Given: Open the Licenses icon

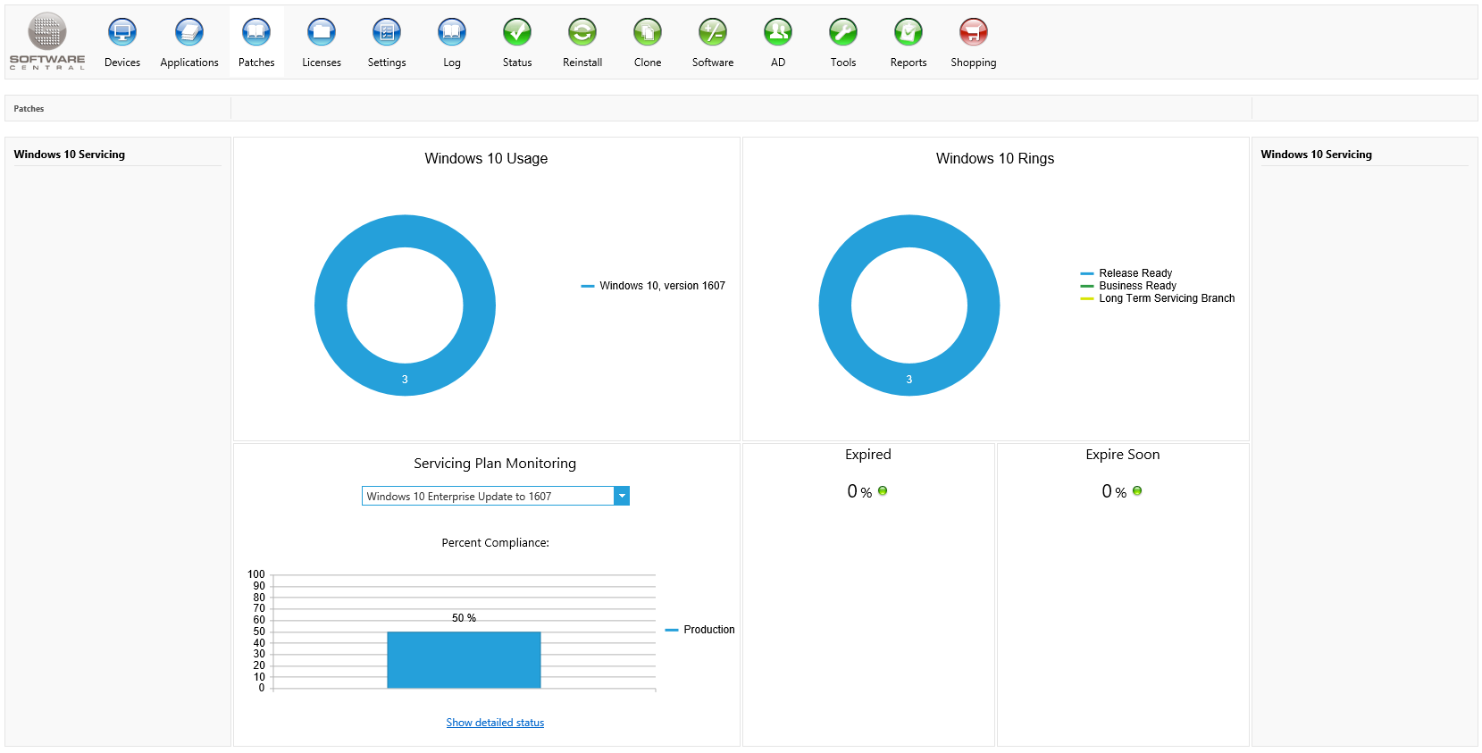Looking at the screenshot, I should (322, 33).
